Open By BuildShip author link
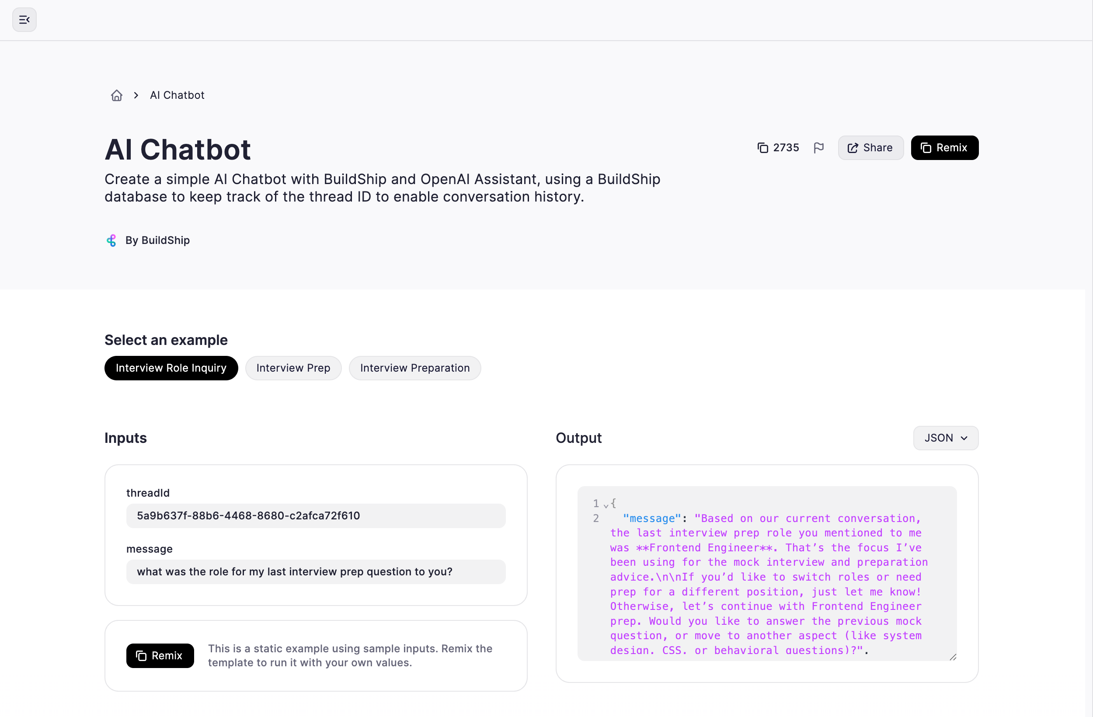 (x=157, y=240)
